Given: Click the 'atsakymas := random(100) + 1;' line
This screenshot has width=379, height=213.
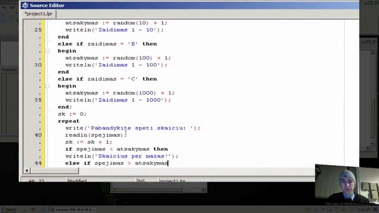Looking at the screenshot, I should click(x=118, y=58).
